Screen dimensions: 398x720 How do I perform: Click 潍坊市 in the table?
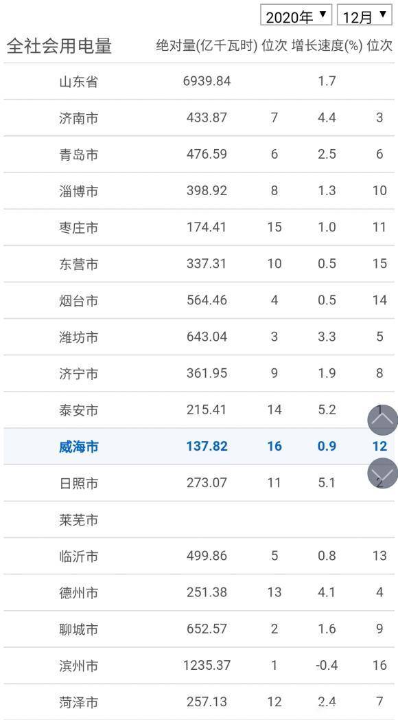click(78, 337)
